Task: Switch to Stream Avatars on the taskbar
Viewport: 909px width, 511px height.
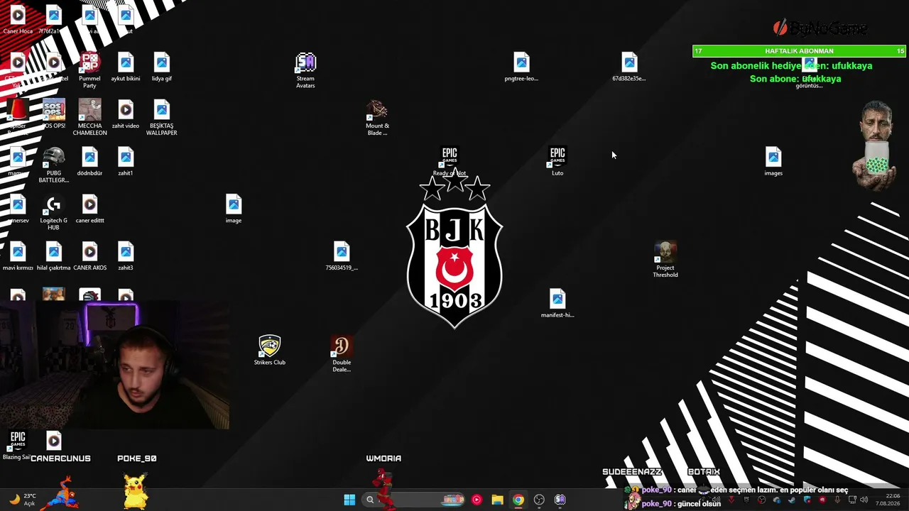Action: coord(560,500)
